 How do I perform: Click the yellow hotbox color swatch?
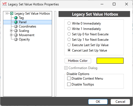pos(110,61)
